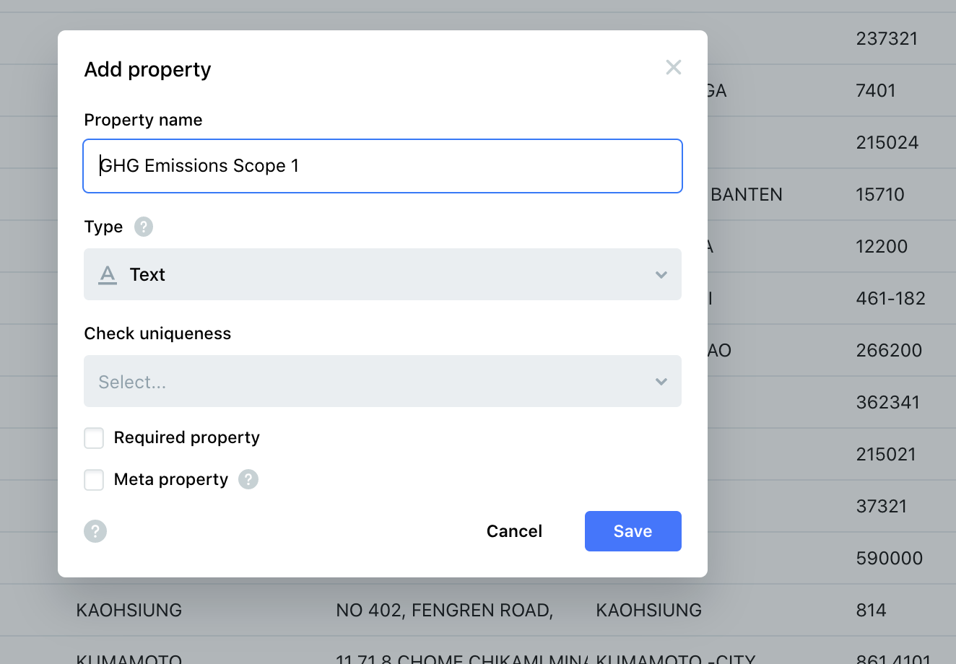Click the Text type icon
This screenshot has height=664, width=956.
point(108,274)
